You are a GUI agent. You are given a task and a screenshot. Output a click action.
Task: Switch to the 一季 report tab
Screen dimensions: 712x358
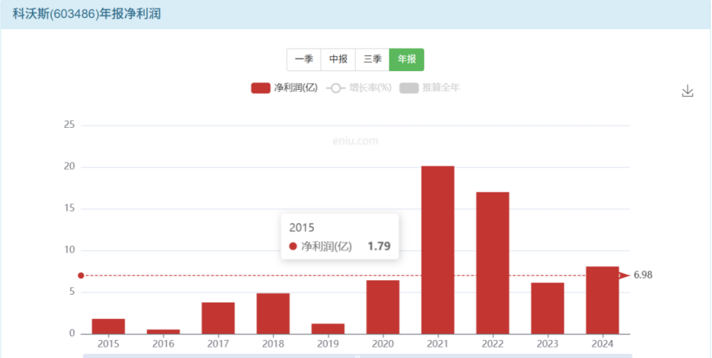pos(304,59)
